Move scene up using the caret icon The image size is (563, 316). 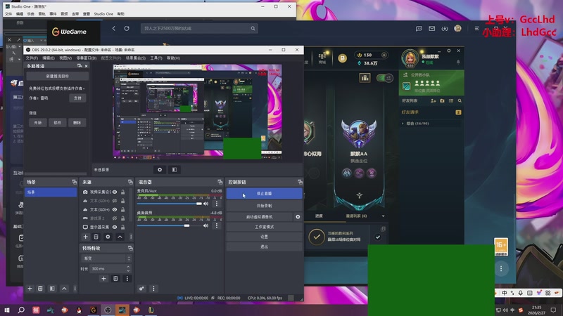pos(64,289)
